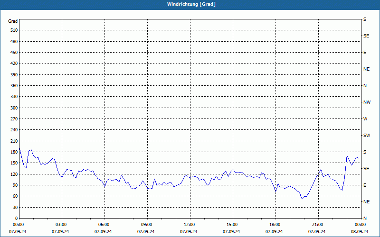Click the 30 value on the left axis
380x237 pixels.
click(x=15, y=207)
